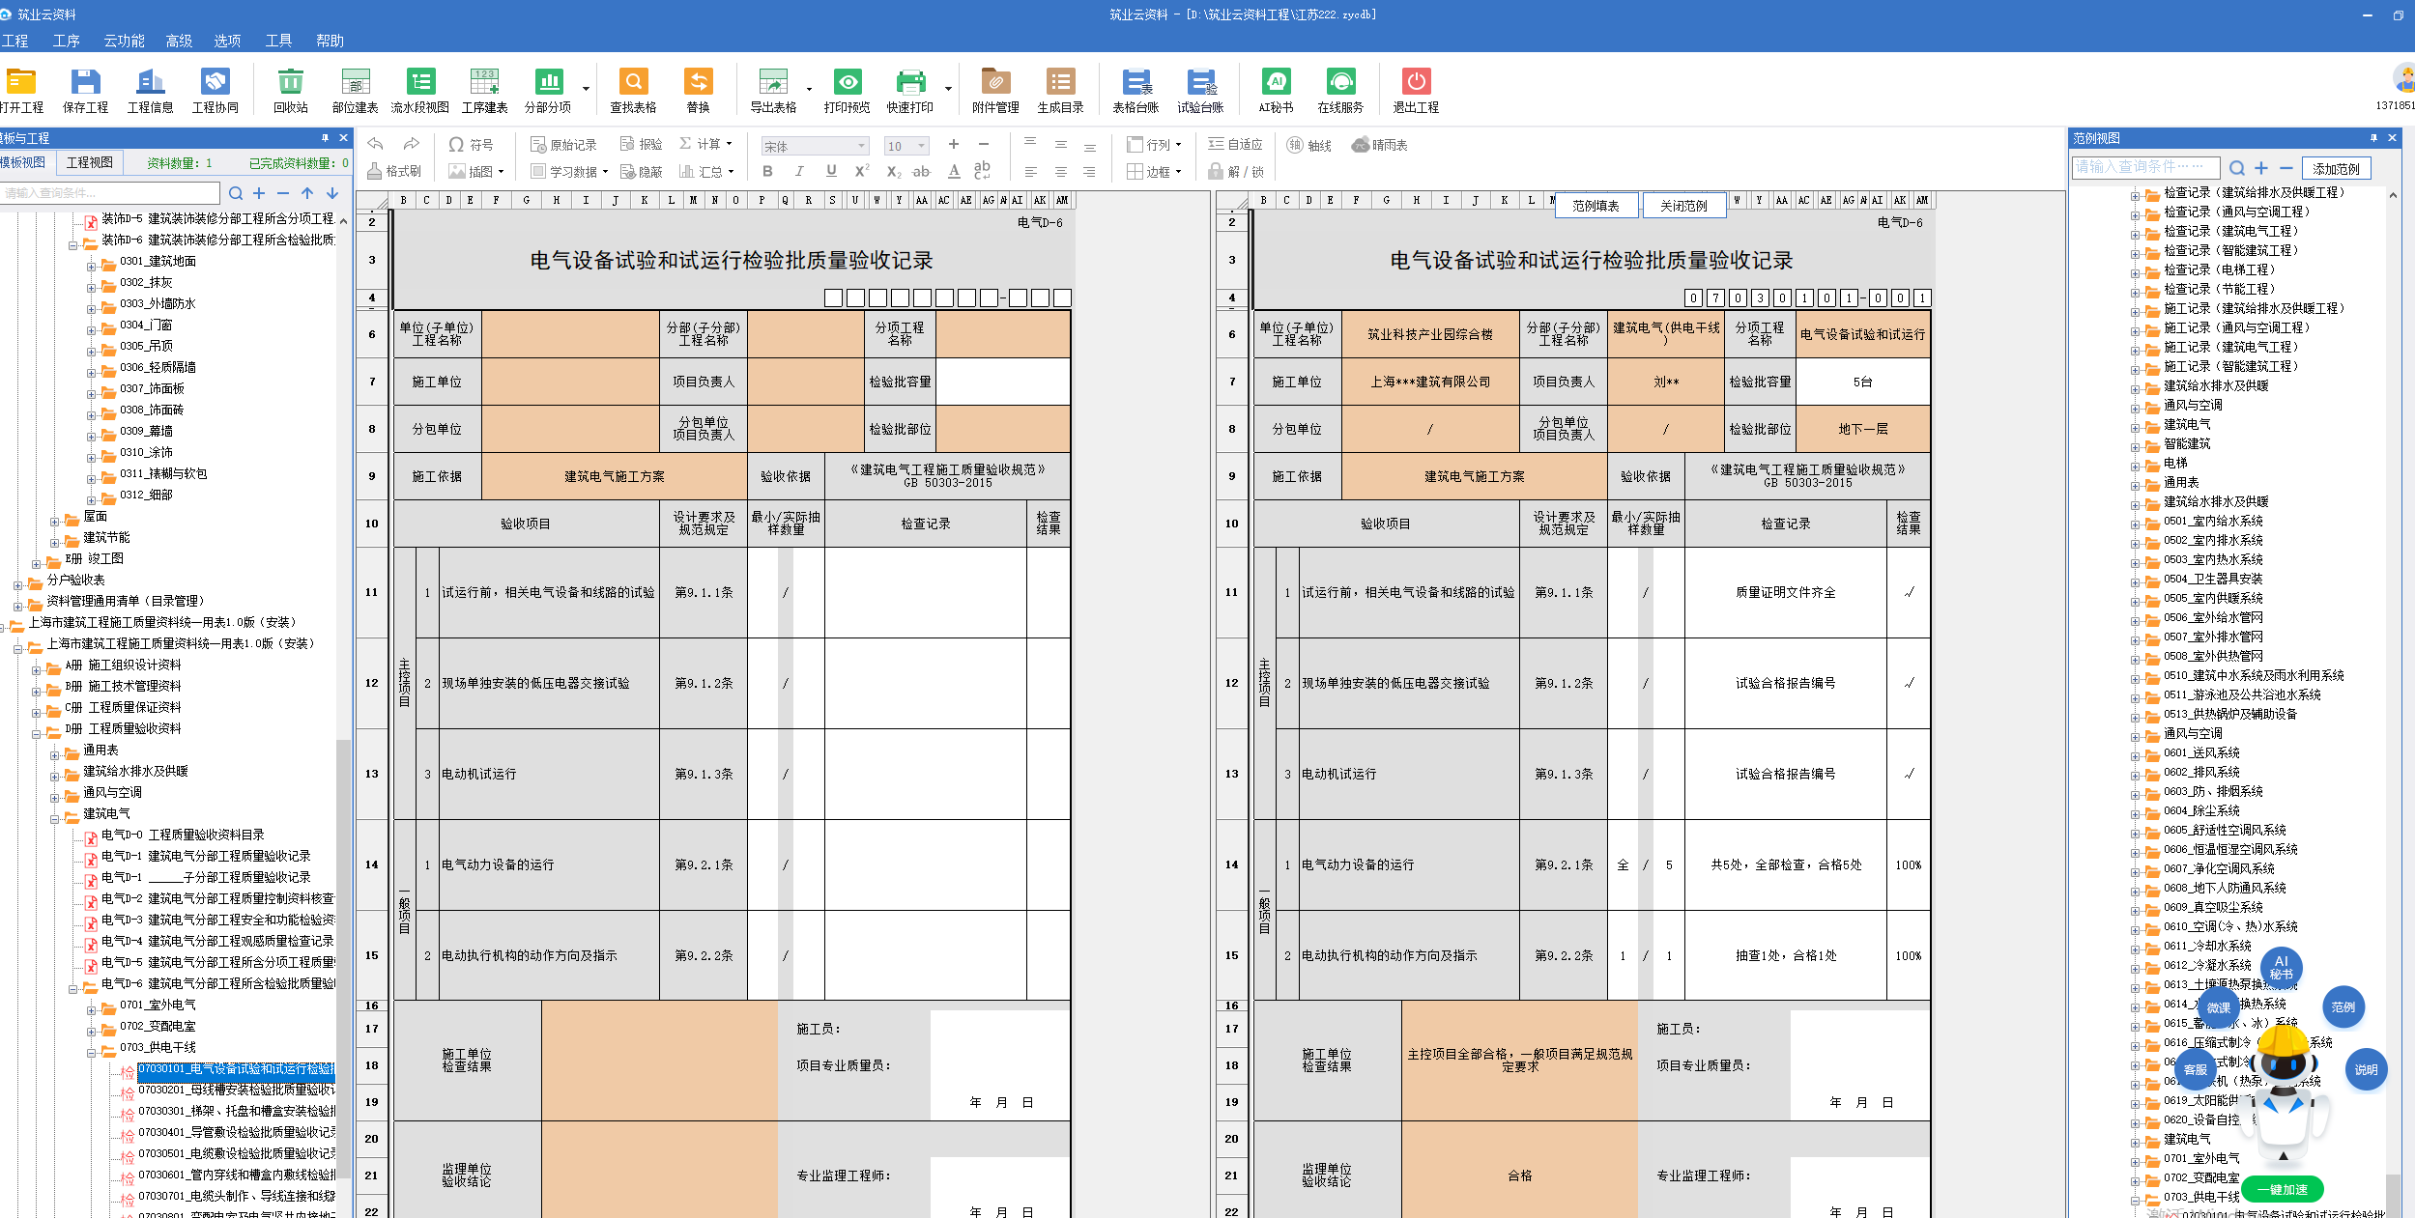Click the Generate Directory icon
This screenshot has width=2415, height=1218.
point(1060,82)
